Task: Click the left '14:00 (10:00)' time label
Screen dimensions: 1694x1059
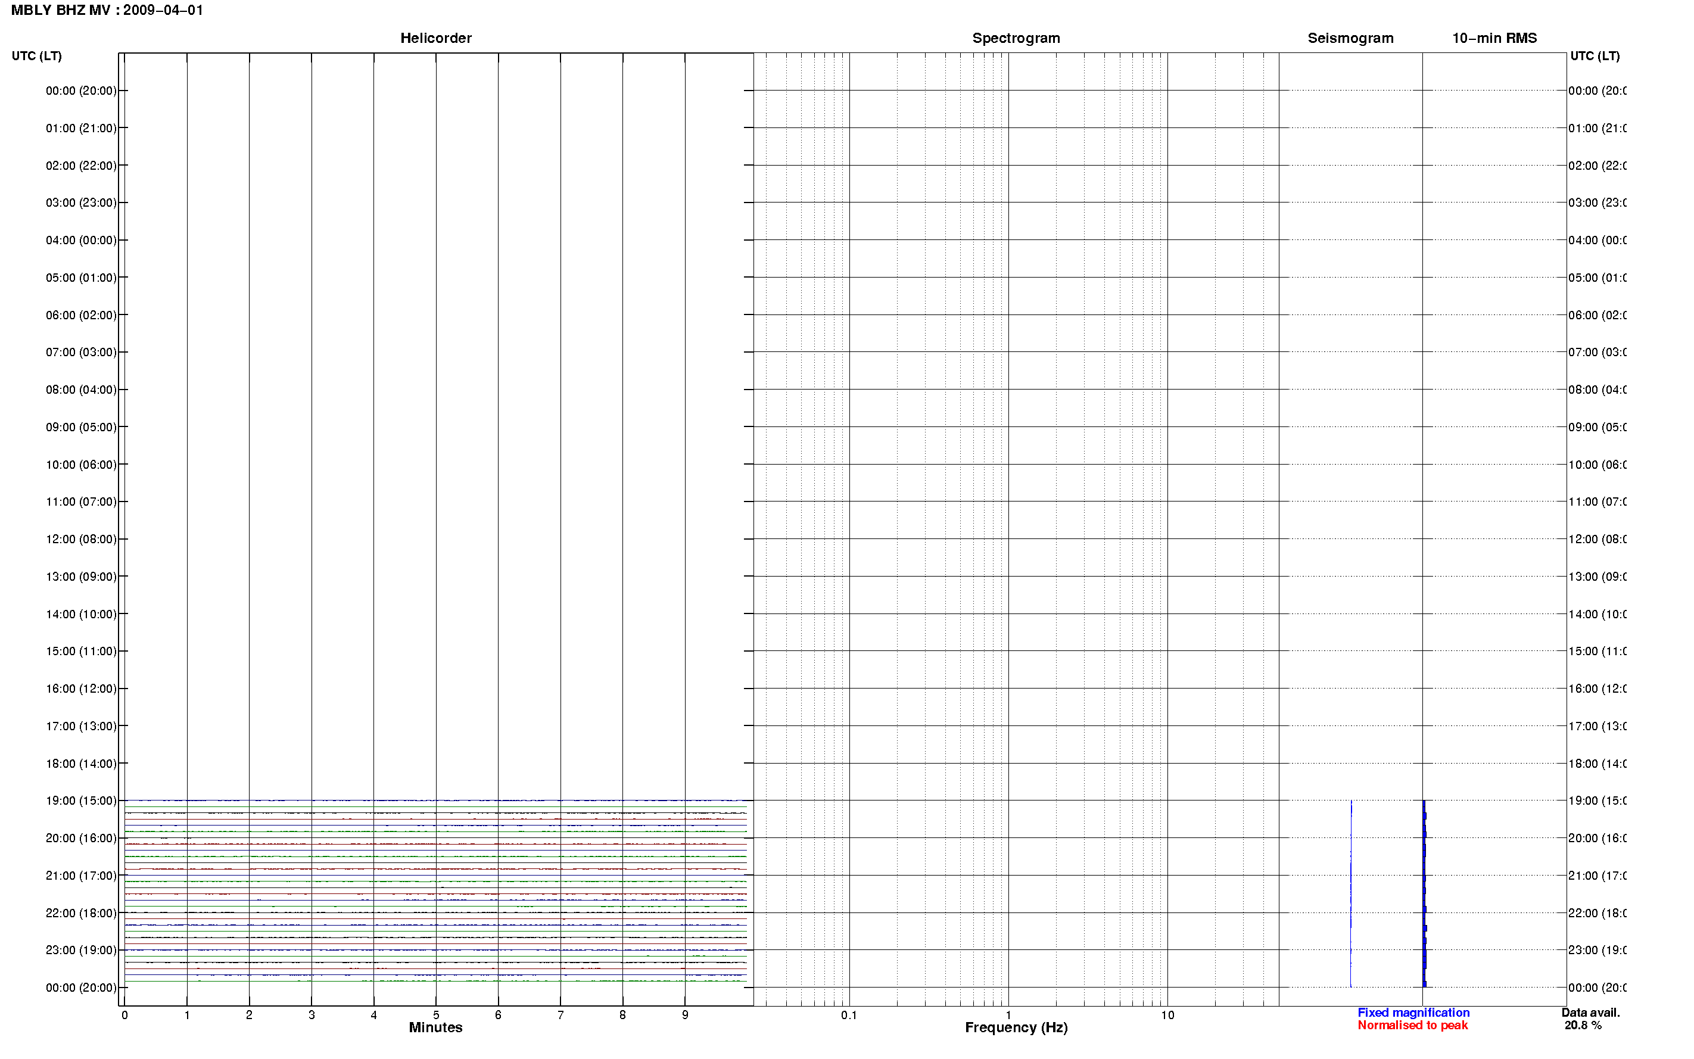Action: coord(81,614)
